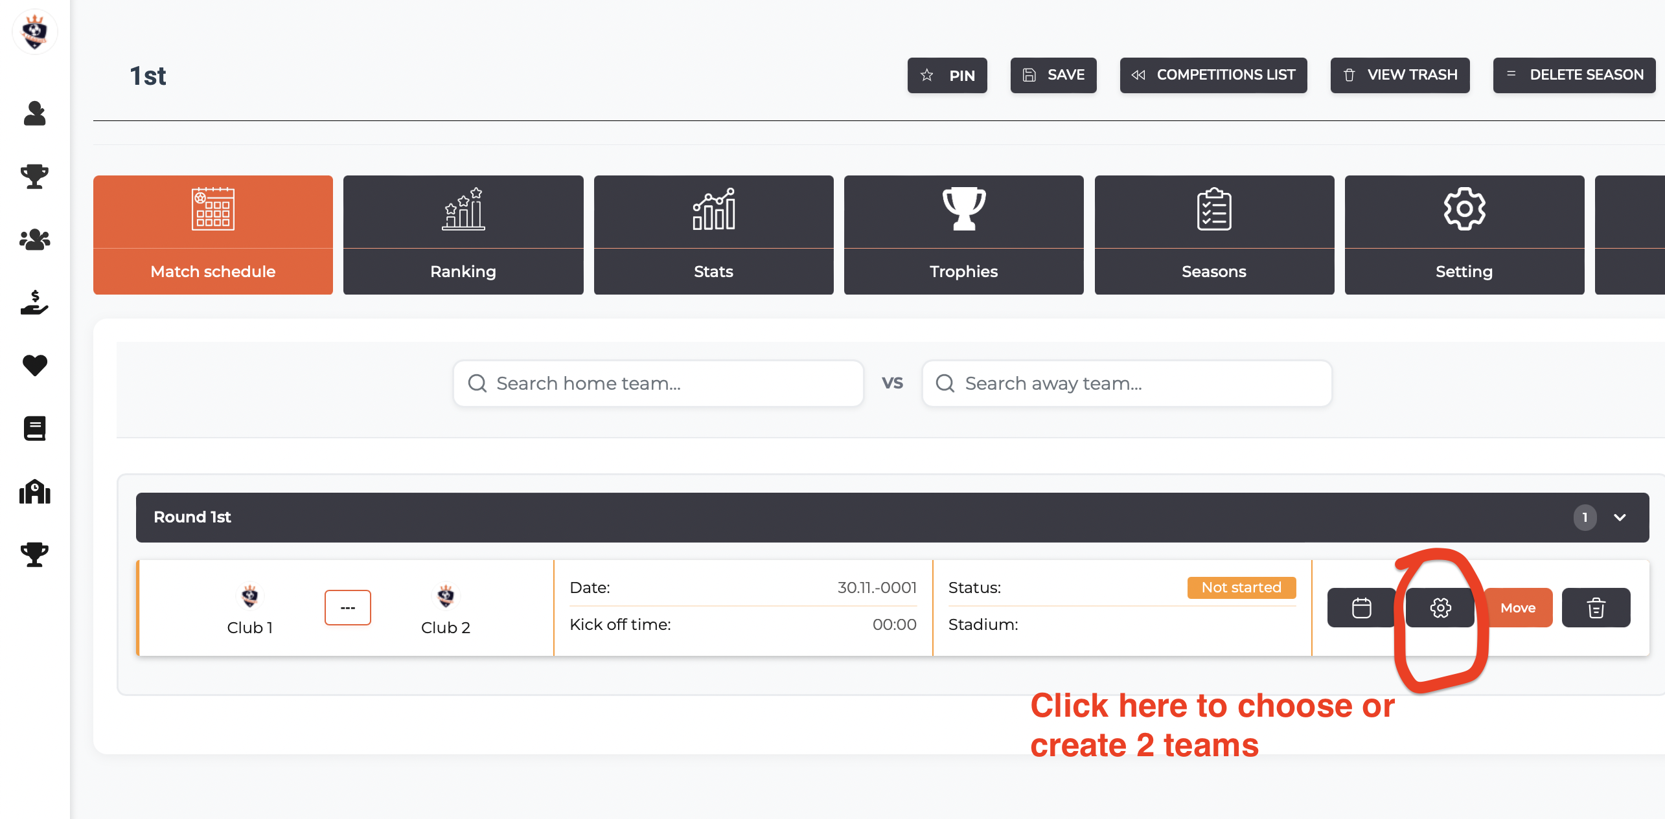
Task: Open match settings gear icon button
Action: click(x=1440, y=607)
